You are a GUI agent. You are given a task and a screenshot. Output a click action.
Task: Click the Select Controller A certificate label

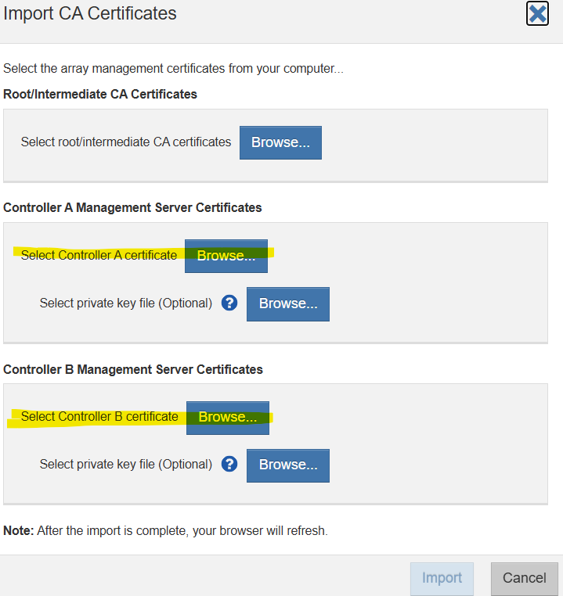99,255
